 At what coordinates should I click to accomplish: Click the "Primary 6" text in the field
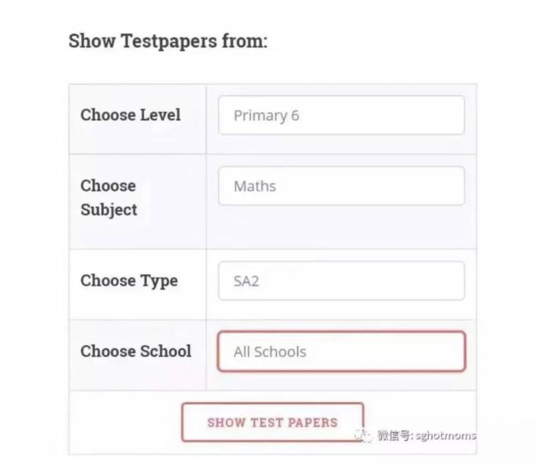point(266,116)
